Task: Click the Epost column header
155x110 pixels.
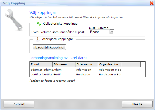Action: click(41, 64)
